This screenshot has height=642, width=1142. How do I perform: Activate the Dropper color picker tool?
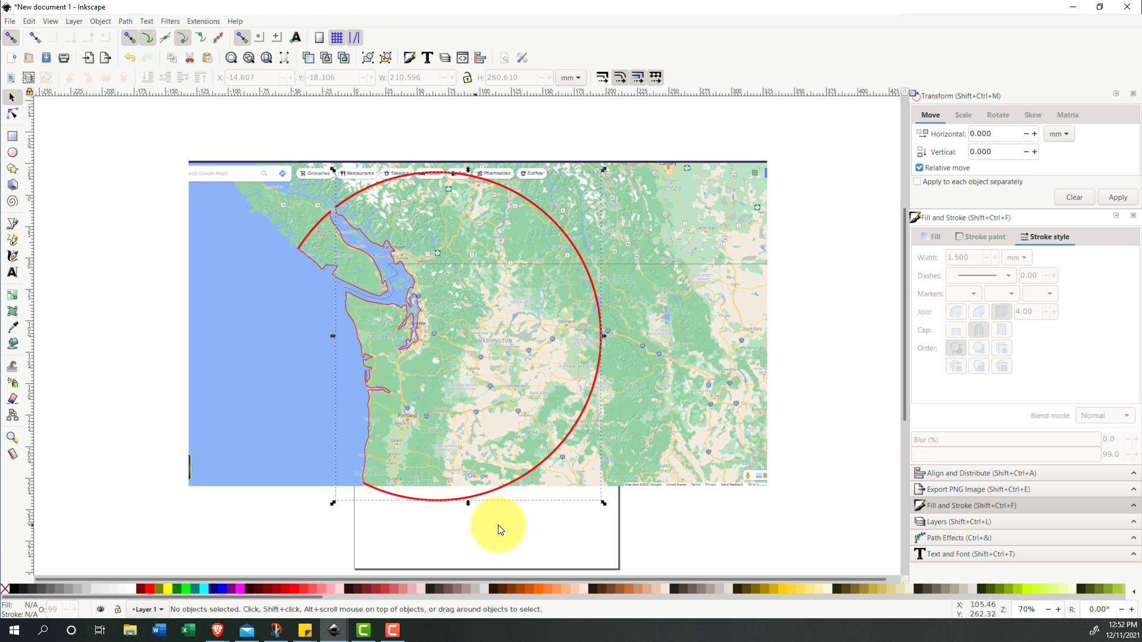(x=12, y=328)
